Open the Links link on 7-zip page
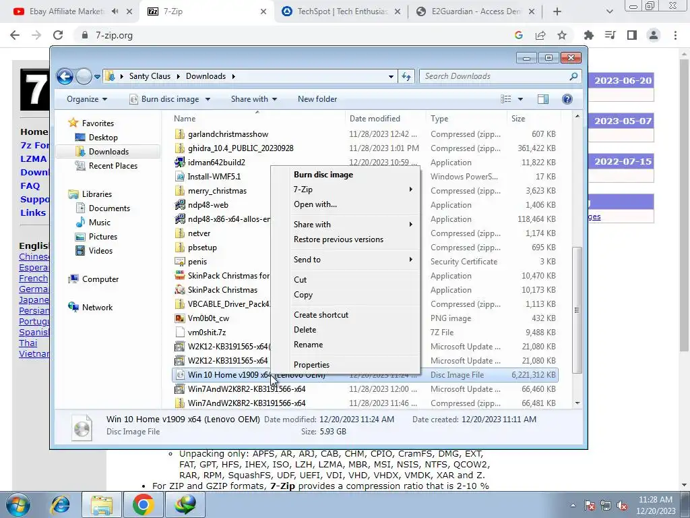 [x=33, y=212]
